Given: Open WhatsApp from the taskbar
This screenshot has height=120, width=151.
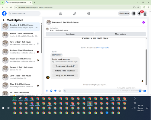Looking at the screenshot, I should click(x=14, y=98).
